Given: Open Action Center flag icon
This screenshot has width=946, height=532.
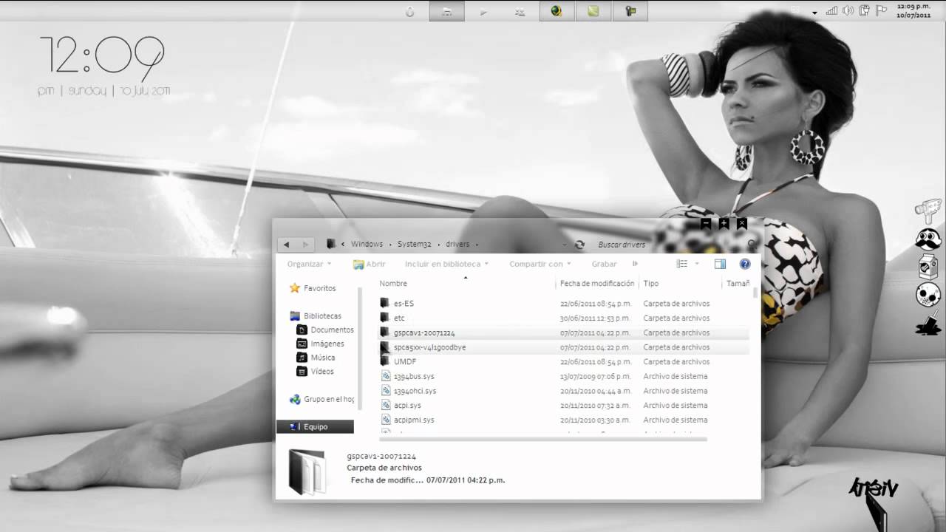Looking at the screenshot, I should (880, 10).
